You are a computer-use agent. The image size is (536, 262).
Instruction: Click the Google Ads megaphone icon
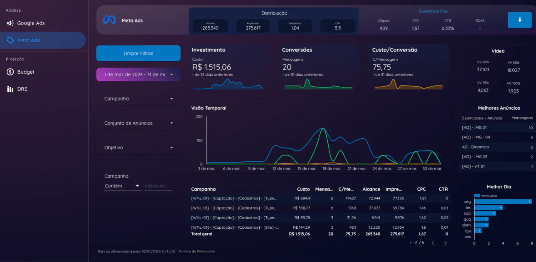click(x=10, y=23)
